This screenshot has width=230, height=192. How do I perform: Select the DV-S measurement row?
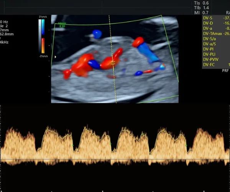(x=216, y=18)
